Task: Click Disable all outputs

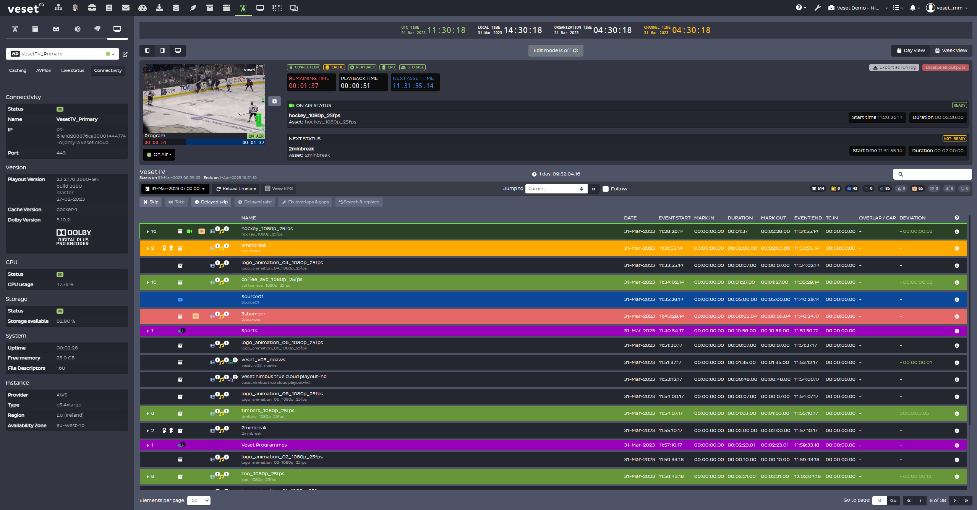Action: pyautogui.click(x=946, y=67)
